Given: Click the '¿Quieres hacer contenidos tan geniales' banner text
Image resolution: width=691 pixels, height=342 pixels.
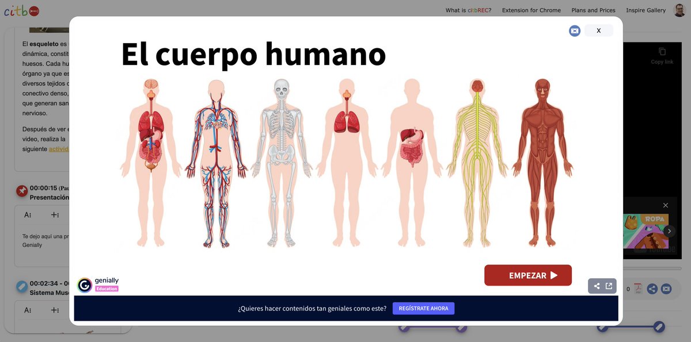Looking at the screenshot, I should click(x=312, y=309).
